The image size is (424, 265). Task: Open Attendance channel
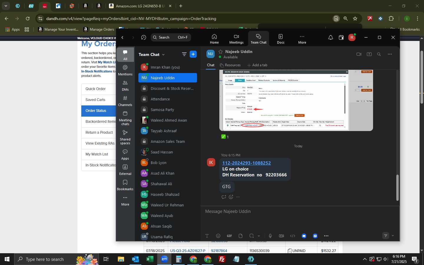click(x=168, y=99)
